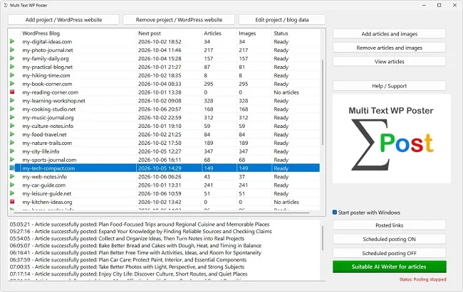
Task: Click the Sigma app icon in title bar
Action: click(x=6, y=5)
